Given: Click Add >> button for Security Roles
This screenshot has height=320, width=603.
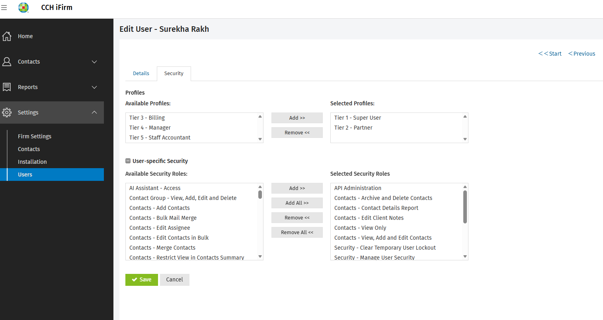Looking at the screenshot, I should point(297,188).
